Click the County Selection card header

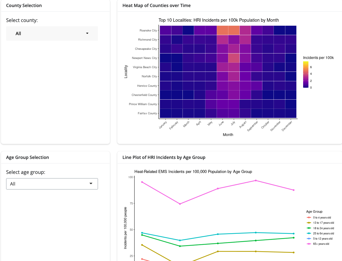24,6
